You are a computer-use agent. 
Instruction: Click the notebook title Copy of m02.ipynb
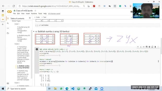[x=24, y=11]
